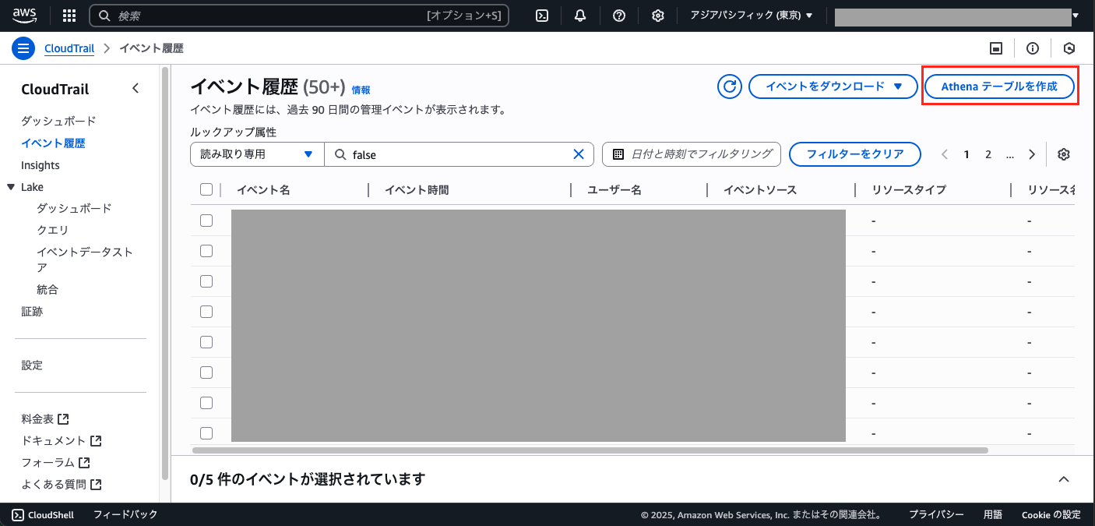Image resolution: width=1095 pixels, height=526 pixels.
Task: Launch CloudShell from the top bar icon
Action: (543, 16)
